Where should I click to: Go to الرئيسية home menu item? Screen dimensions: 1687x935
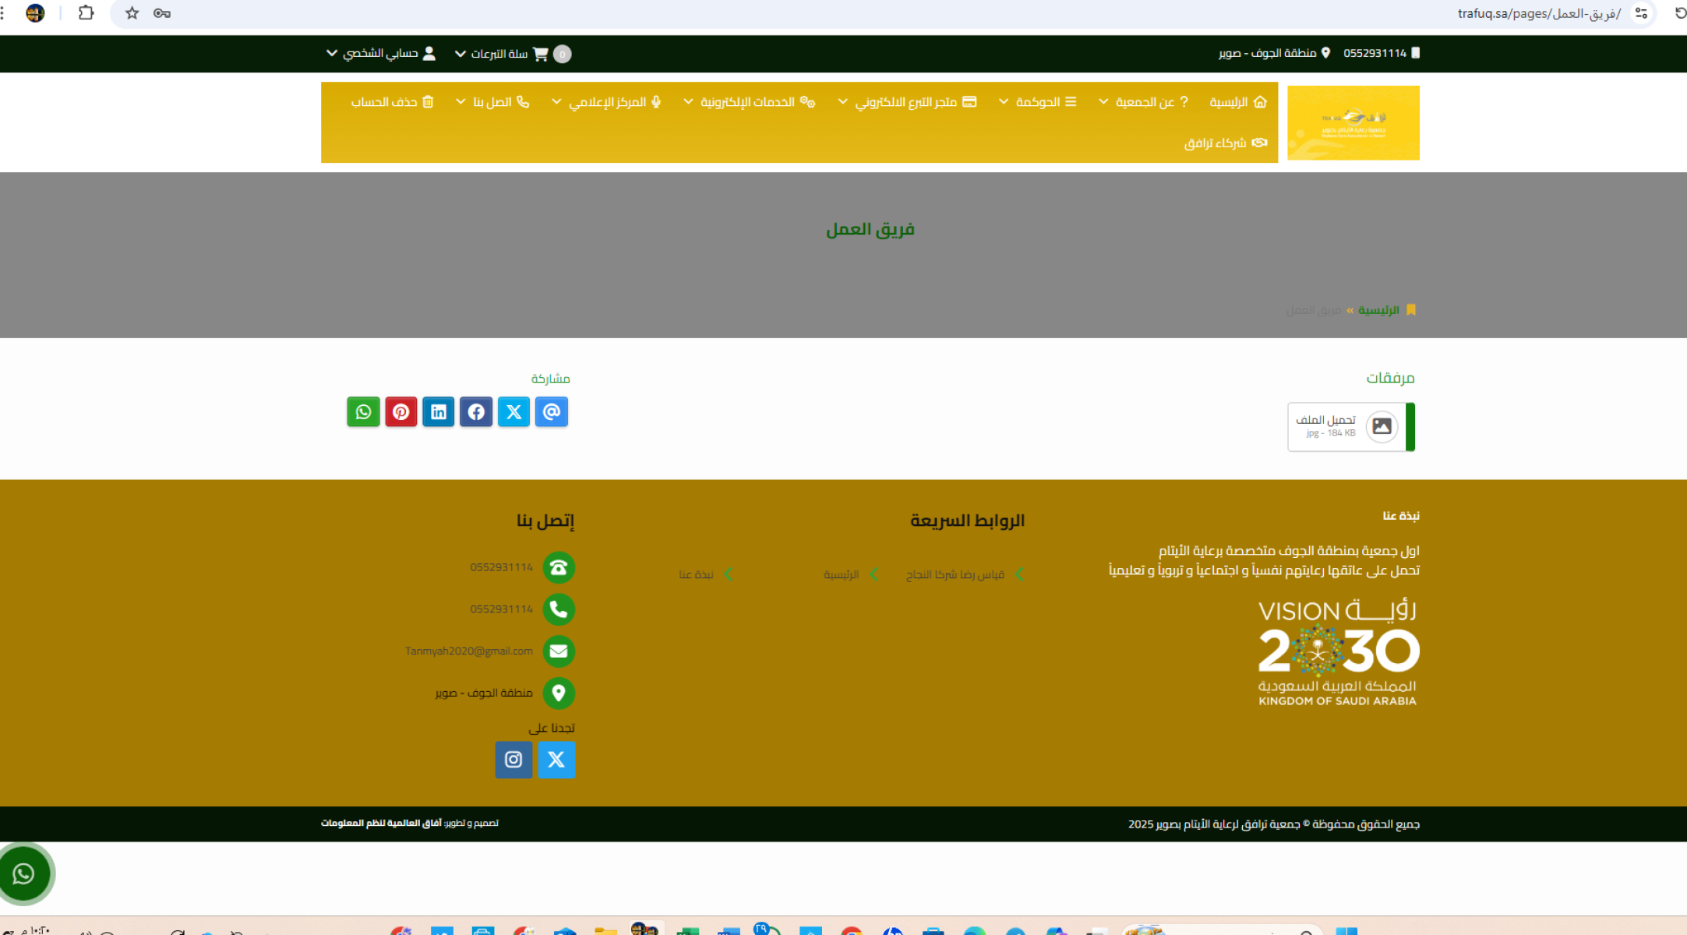click(x=1237, y=102)
